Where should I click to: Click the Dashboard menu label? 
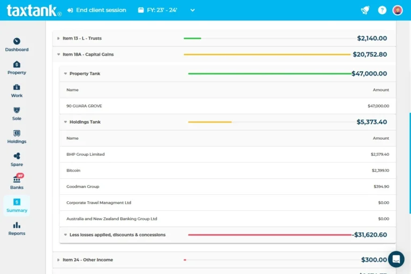pos(17,50)
